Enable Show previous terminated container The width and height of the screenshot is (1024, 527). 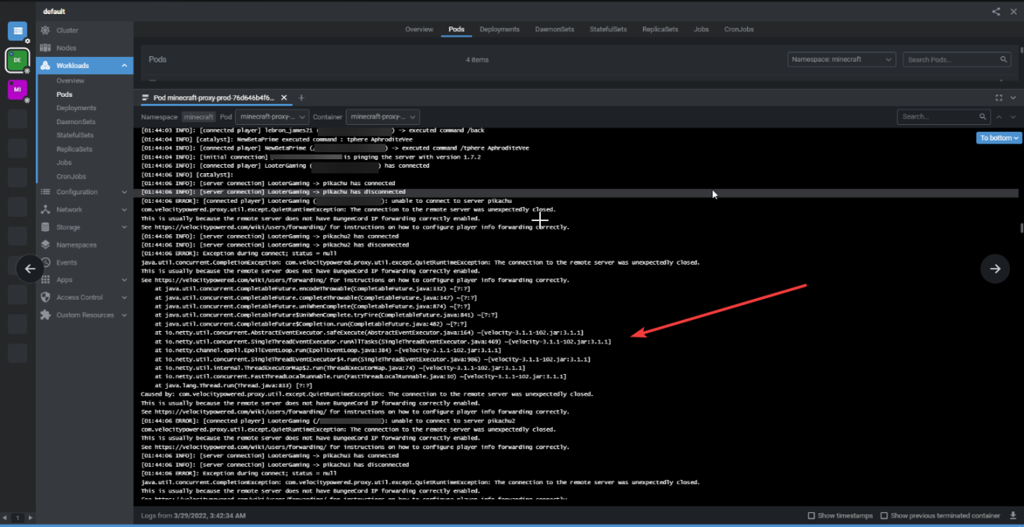(x=883, y=515)
